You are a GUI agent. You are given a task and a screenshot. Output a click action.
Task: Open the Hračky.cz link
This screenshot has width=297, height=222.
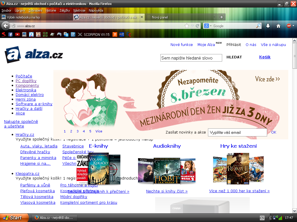25,134
